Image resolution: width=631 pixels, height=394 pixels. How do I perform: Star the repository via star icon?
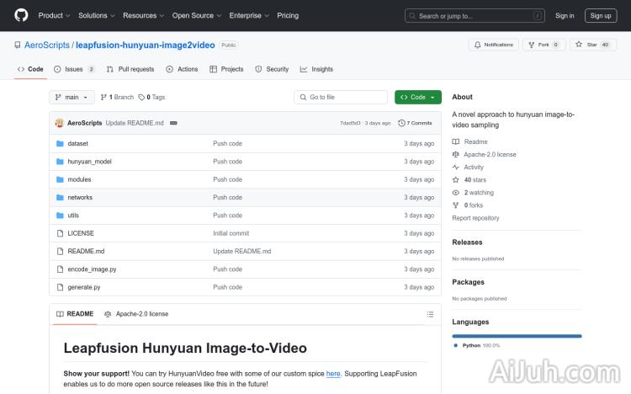[x=579, y=45]
